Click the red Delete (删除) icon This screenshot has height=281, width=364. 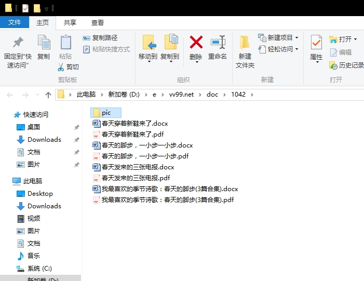click(196, 42)
